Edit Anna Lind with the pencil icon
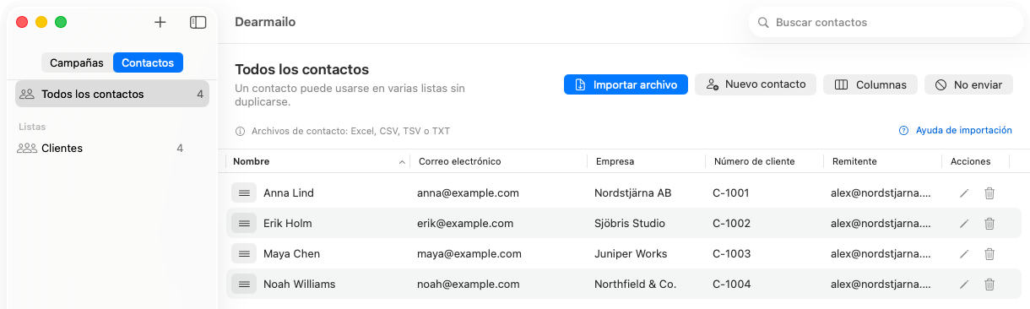This screenshot has height=309, width=1030. click(964, 192)
